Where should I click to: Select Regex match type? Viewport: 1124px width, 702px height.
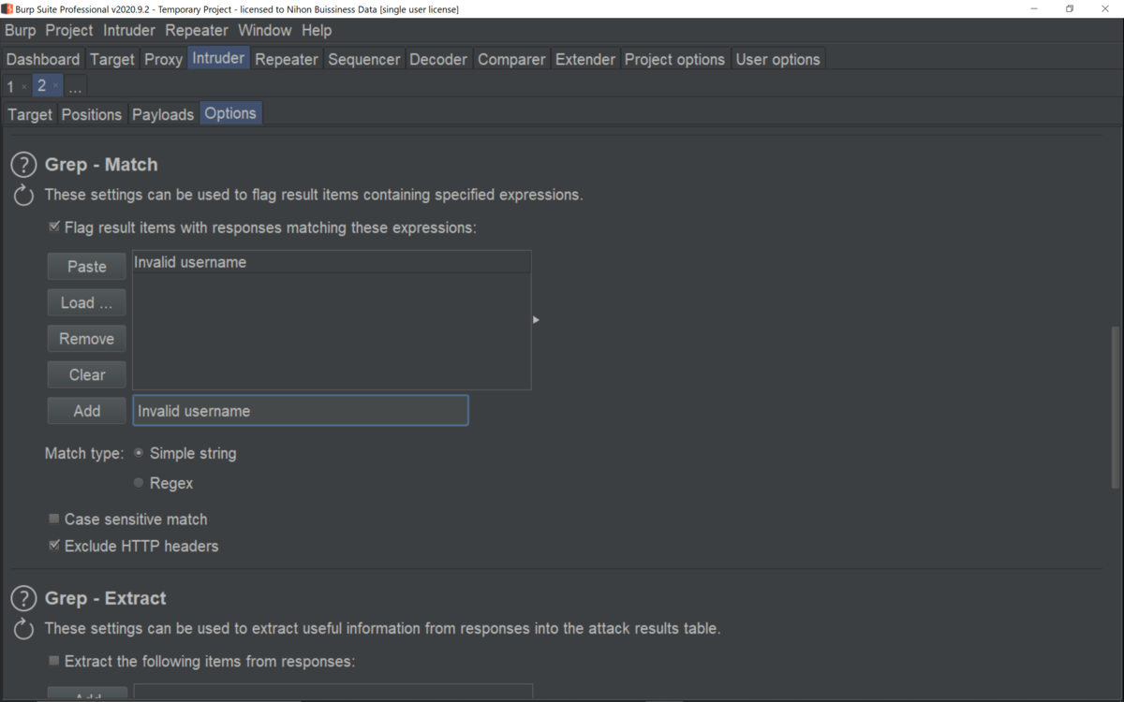(x=139, y=483)
